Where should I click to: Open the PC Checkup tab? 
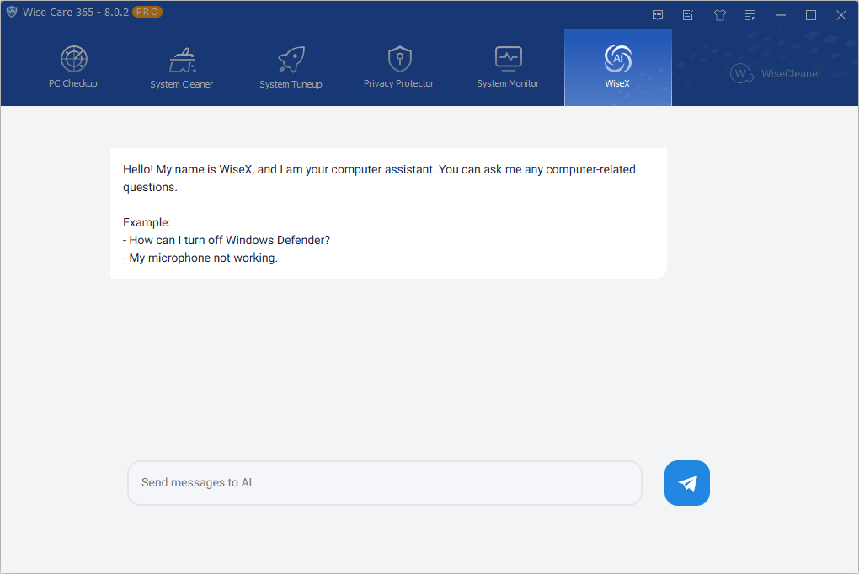73,67
